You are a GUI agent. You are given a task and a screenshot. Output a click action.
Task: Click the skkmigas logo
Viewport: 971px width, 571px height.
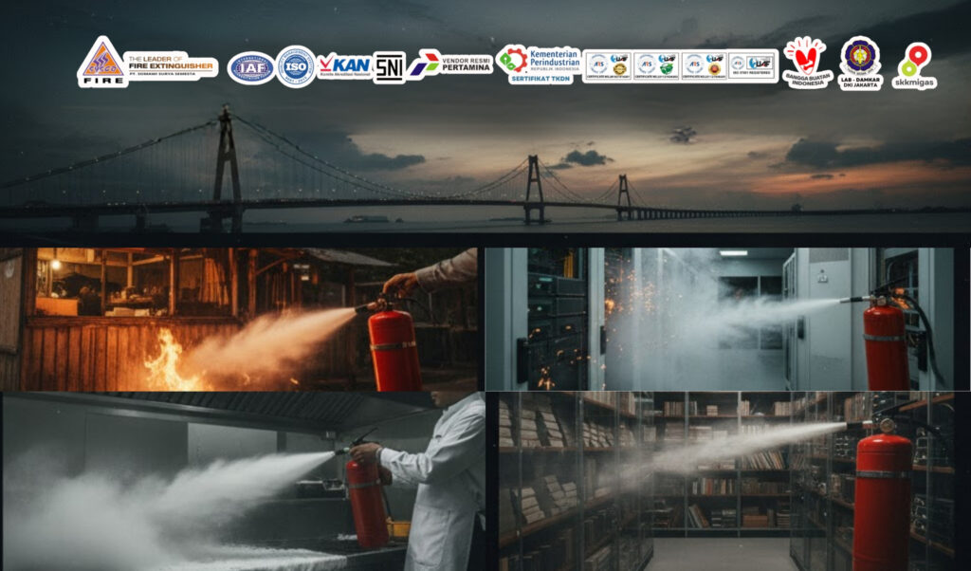[x=915, y=68]
